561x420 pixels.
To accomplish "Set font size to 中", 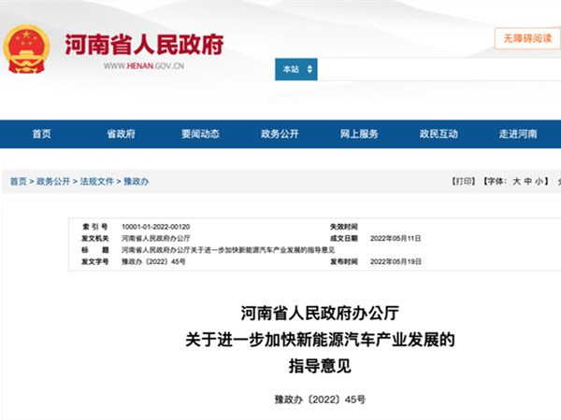I will (x=527, y=181).
